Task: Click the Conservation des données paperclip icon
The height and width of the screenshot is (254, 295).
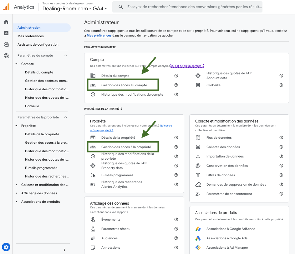Action: (198, 166)
